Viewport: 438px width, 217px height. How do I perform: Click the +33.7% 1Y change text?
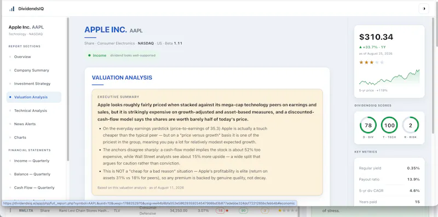click(372, 47)
